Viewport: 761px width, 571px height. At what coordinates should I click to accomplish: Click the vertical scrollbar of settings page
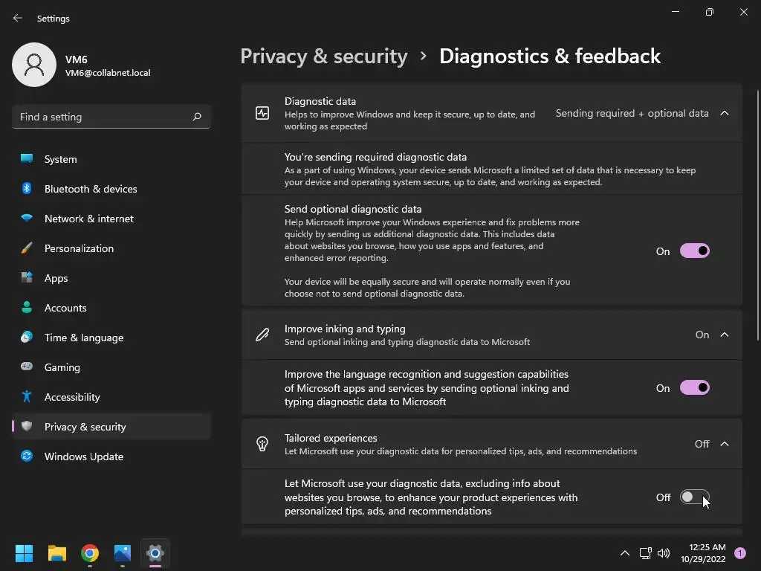click(758, 215)
